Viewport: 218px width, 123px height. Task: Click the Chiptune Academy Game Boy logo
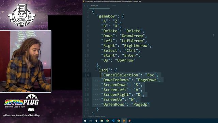tap(22, 15)
